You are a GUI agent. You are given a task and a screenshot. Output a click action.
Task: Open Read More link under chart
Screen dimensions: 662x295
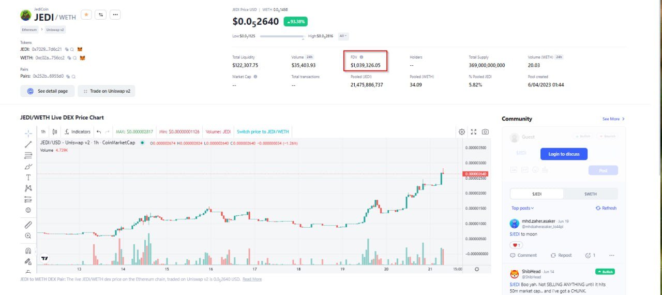click(x=252, y=279)
